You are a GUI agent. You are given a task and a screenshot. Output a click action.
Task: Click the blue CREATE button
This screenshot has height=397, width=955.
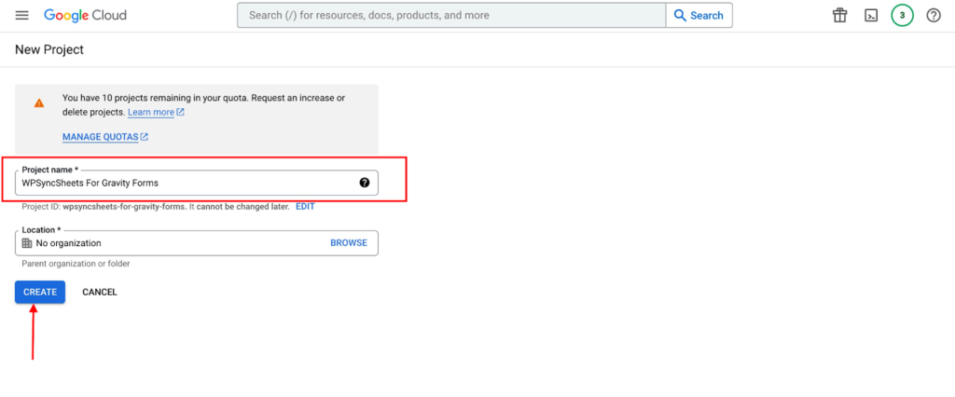point(40,293)
